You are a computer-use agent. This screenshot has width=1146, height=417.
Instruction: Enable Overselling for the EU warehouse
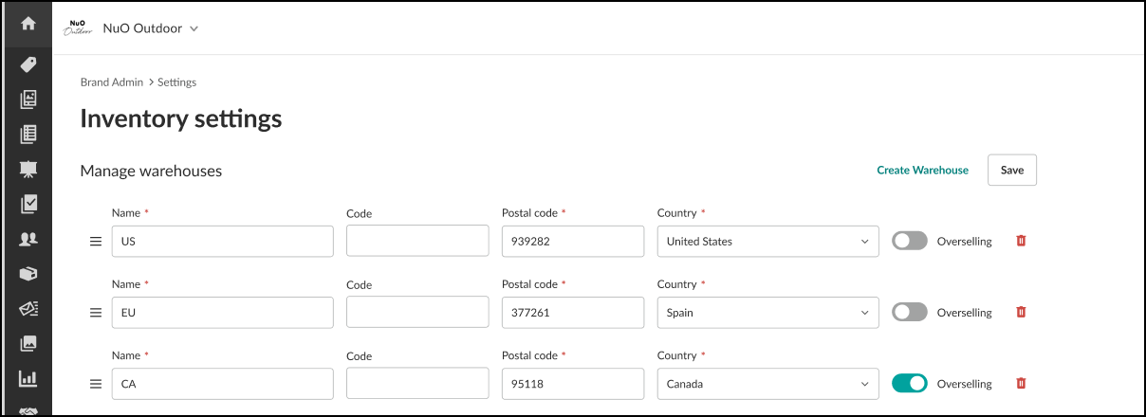pyautogui.click(x=909, y=312)
